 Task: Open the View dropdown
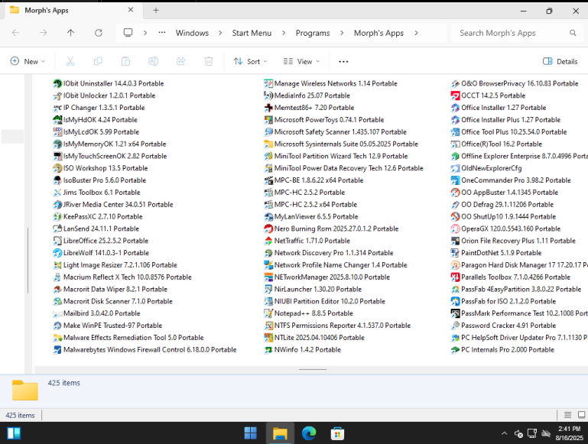pos(301,61)
